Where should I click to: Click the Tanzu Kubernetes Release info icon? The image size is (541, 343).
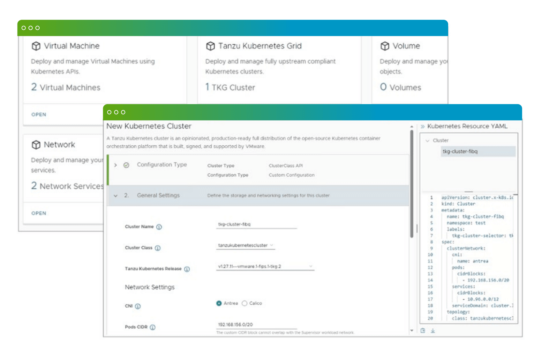(x=187, y=269)
